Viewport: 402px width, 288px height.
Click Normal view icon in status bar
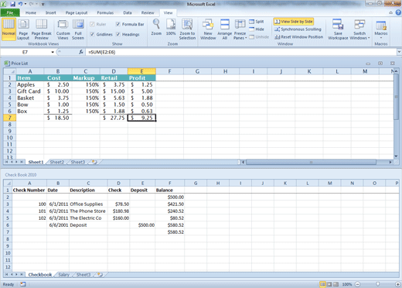(322, 284)
